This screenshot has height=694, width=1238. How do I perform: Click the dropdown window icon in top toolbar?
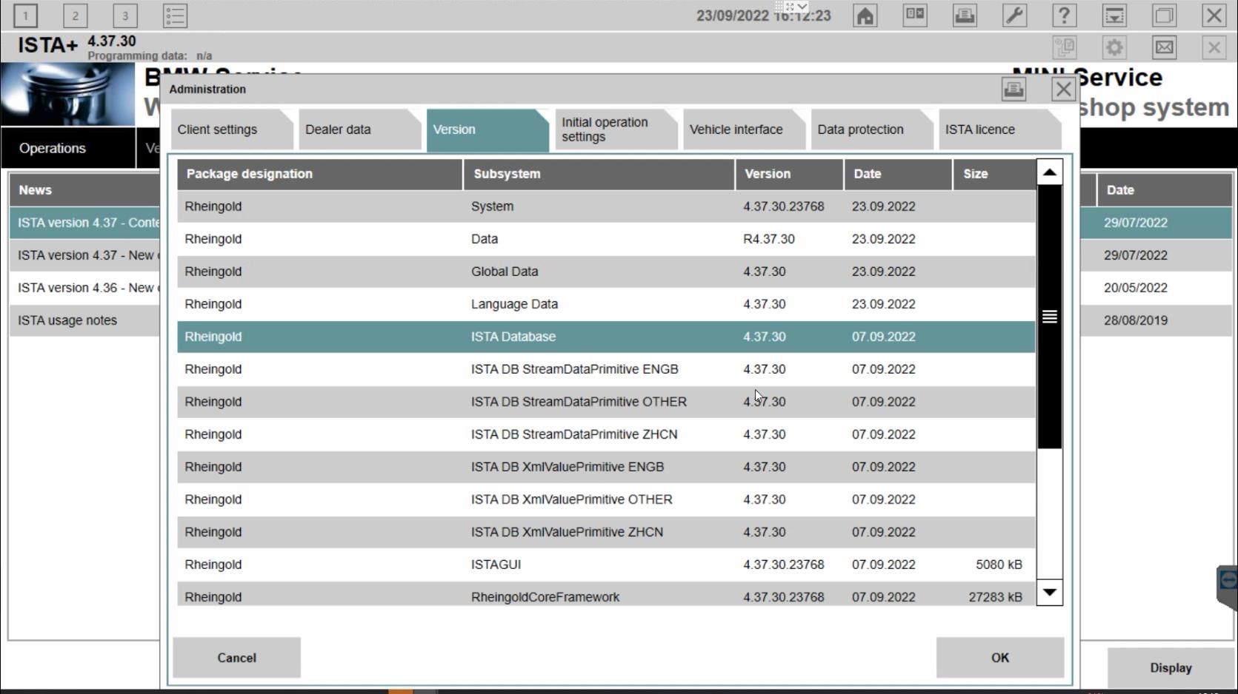point(1114,16)
